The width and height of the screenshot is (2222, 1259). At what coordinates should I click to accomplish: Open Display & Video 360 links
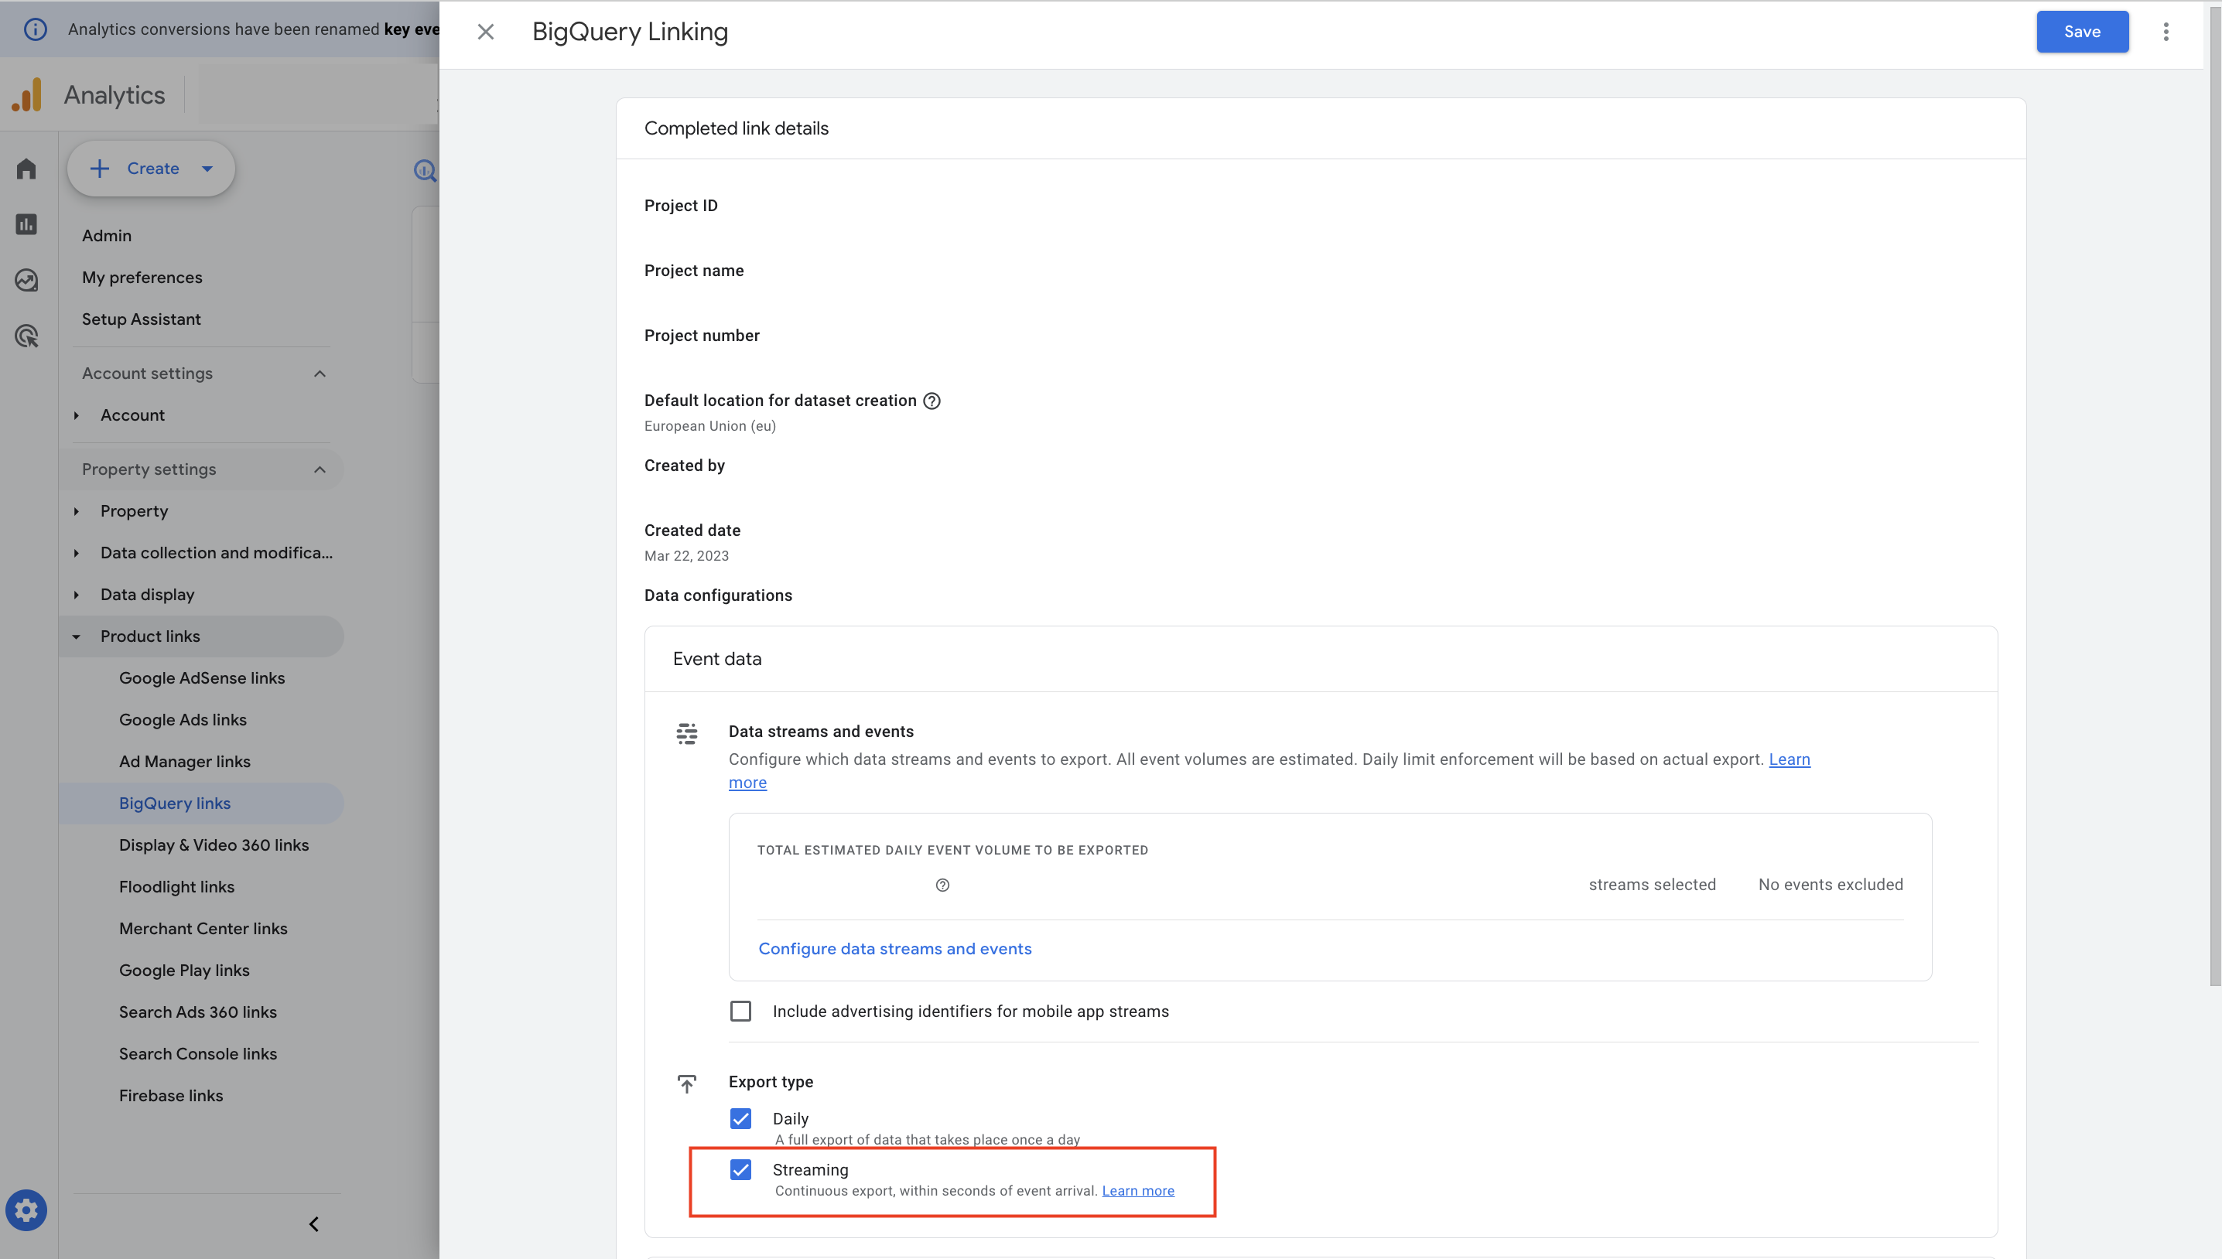[x=214, y=844]
